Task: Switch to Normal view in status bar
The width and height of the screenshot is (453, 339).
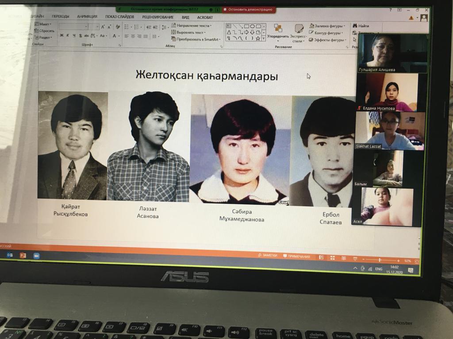Action: [321, 257]
